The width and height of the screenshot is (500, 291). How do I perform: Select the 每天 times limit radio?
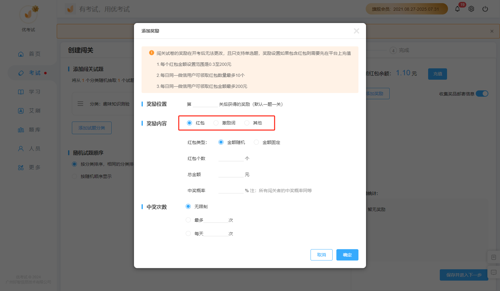188,233
